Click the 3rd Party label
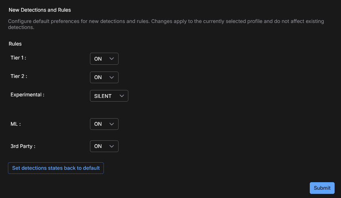The height and width of the screenshot is (198, 341). 23,146
